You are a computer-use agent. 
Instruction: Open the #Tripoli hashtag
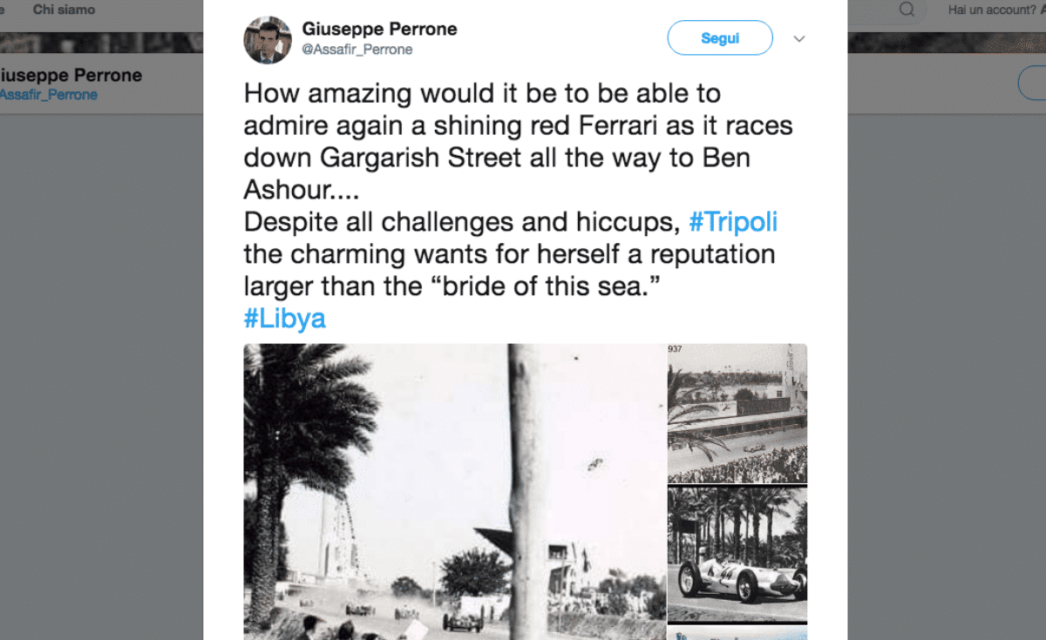pyautogui.click(x=732, y=222)
